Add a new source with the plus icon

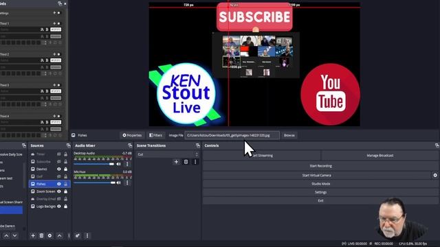[x=33, y=236]
